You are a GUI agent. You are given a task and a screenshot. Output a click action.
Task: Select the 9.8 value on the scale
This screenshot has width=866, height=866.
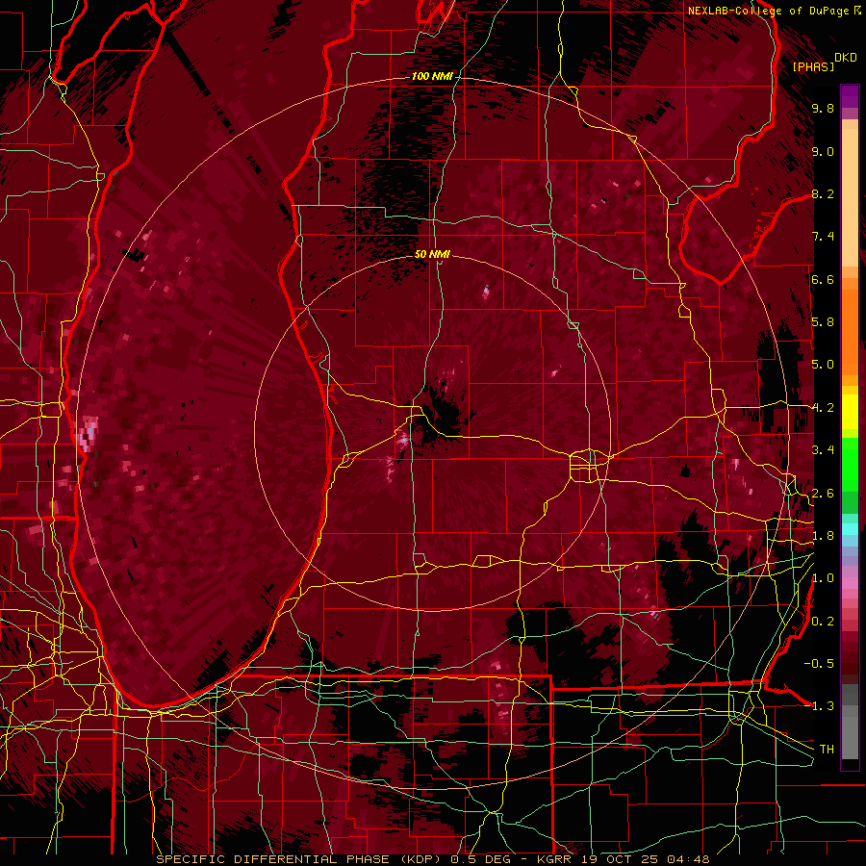pos(823,109)
